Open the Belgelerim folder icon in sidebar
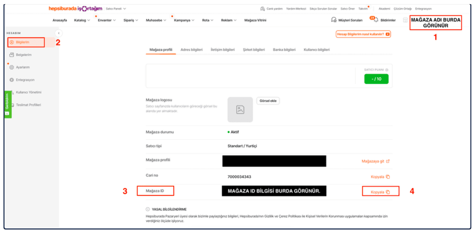Screen dimensions: 474x232 click(12, 55)
